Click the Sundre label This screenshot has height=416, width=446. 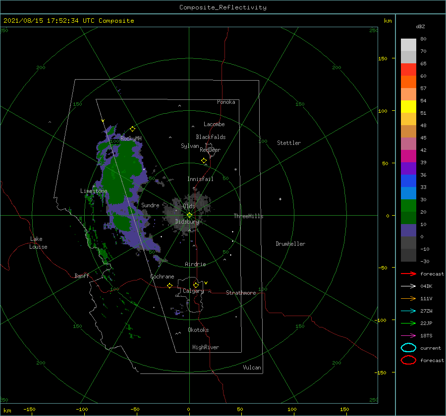tap(150, 205)
